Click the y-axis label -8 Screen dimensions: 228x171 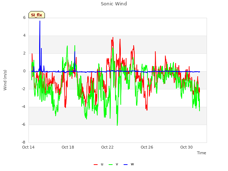(x=24, y=142)
